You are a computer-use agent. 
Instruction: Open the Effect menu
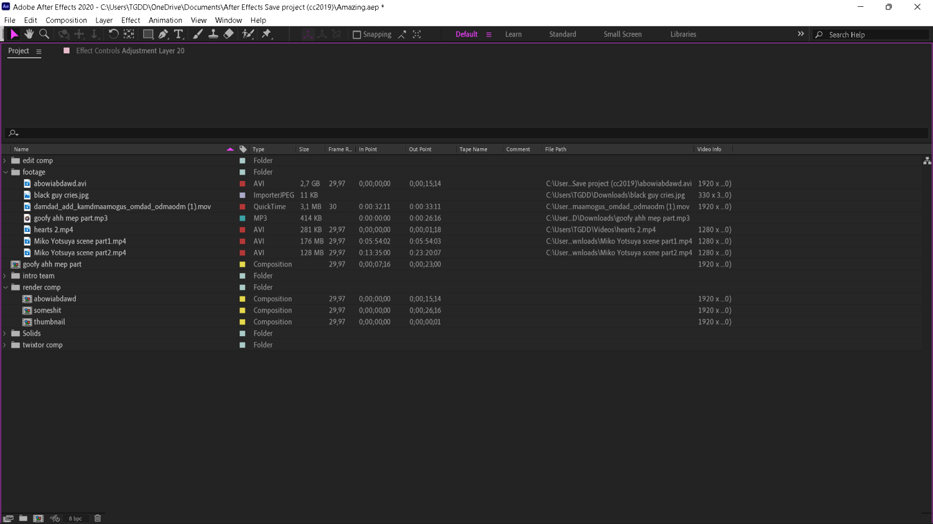(131, 21)
